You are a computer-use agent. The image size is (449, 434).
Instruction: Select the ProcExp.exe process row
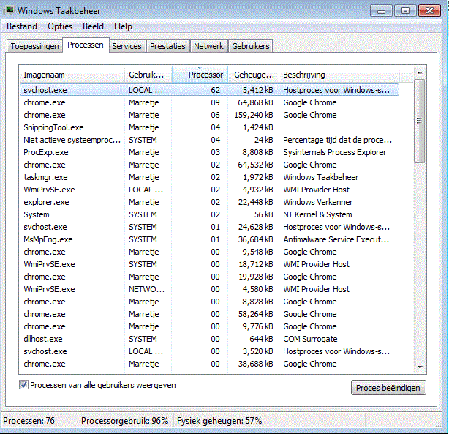click(x=45, y=152)
